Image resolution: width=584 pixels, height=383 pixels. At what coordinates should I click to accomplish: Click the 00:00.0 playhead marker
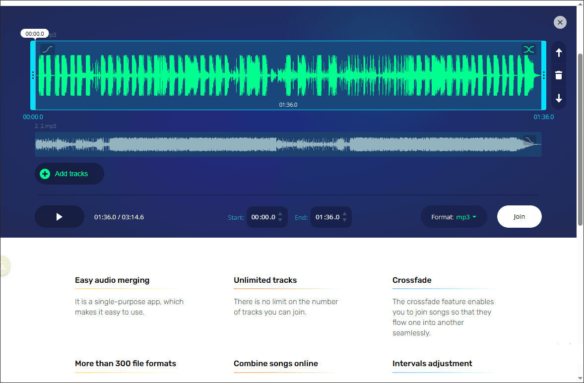(34, 33)
